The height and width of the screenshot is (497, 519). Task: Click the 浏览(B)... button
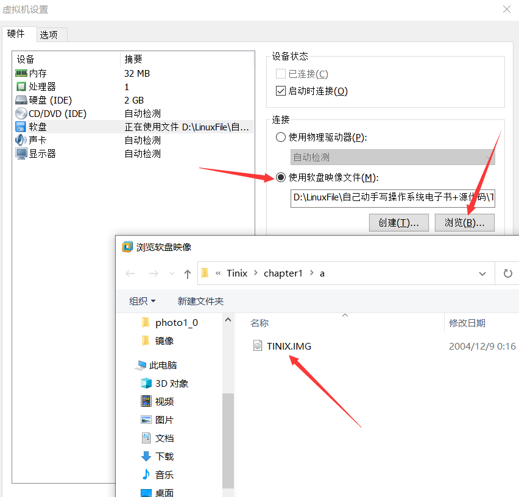coord(465,223)
